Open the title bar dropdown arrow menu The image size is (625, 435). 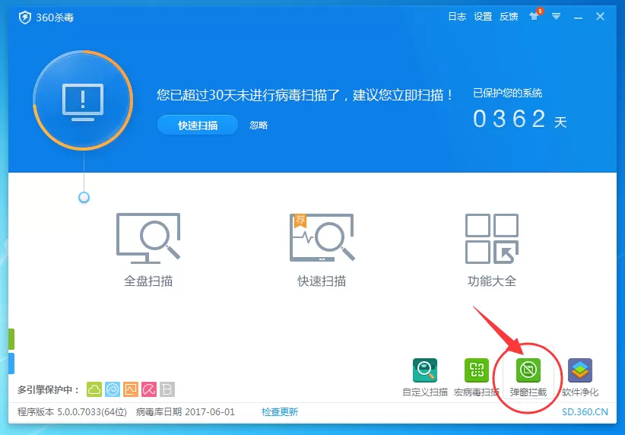pos(556,16)
